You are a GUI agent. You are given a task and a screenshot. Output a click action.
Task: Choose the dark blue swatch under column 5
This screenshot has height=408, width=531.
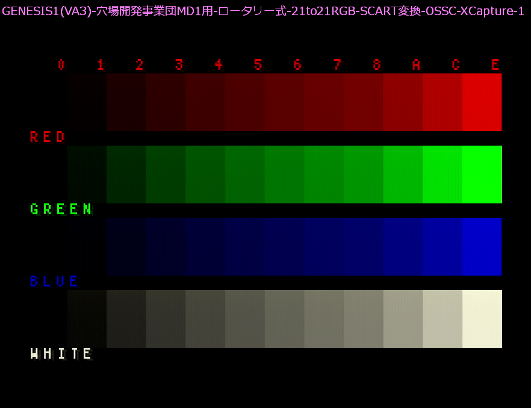[245, 247]
